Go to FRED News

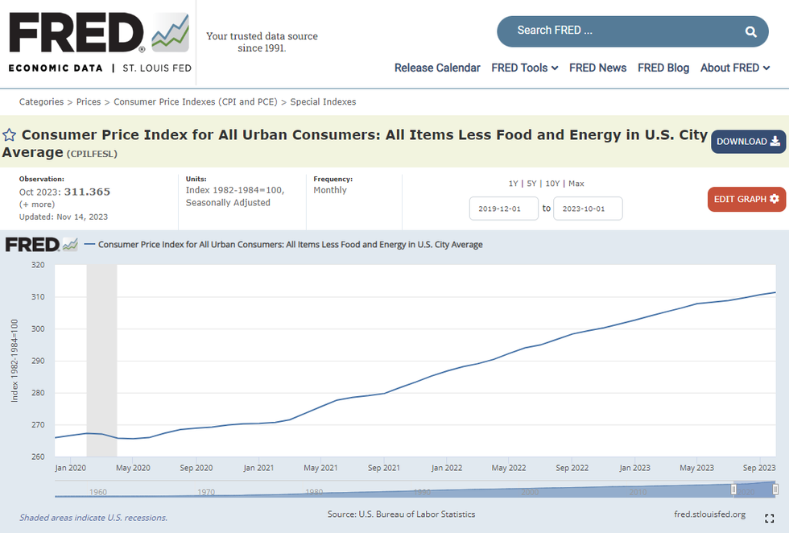(597, 68)
